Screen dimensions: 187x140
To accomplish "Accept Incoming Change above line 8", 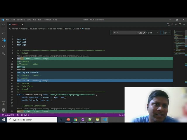I will [x=46, y=56].
